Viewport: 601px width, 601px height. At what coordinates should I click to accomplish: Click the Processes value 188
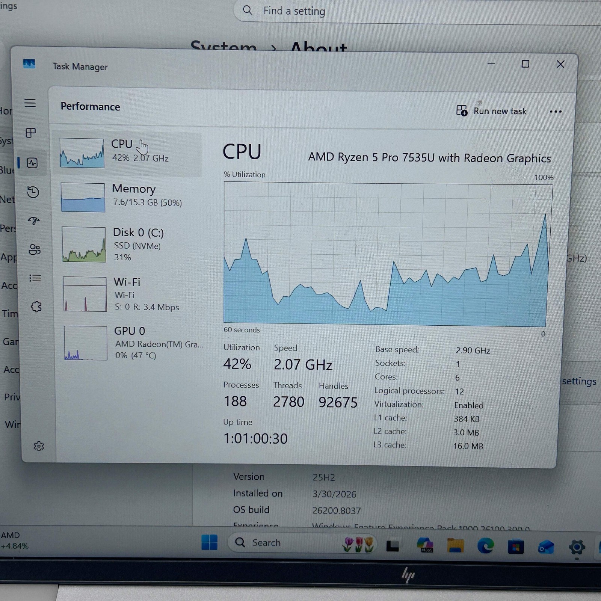(235, 401)
